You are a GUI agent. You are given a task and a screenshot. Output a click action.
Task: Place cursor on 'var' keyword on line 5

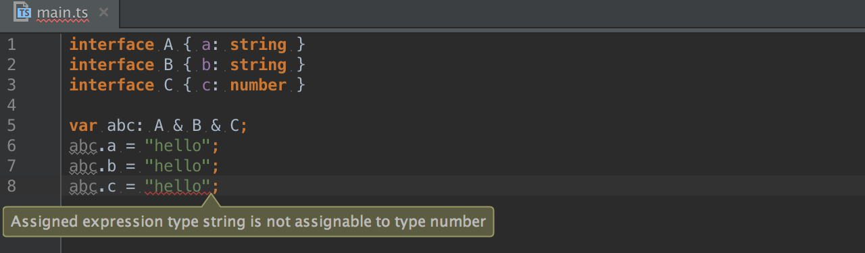(83, 126)
